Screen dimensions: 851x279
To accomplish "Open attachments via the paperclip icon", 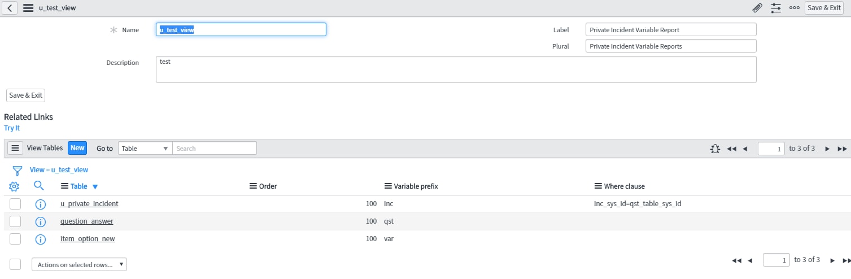I will point(757,8).
